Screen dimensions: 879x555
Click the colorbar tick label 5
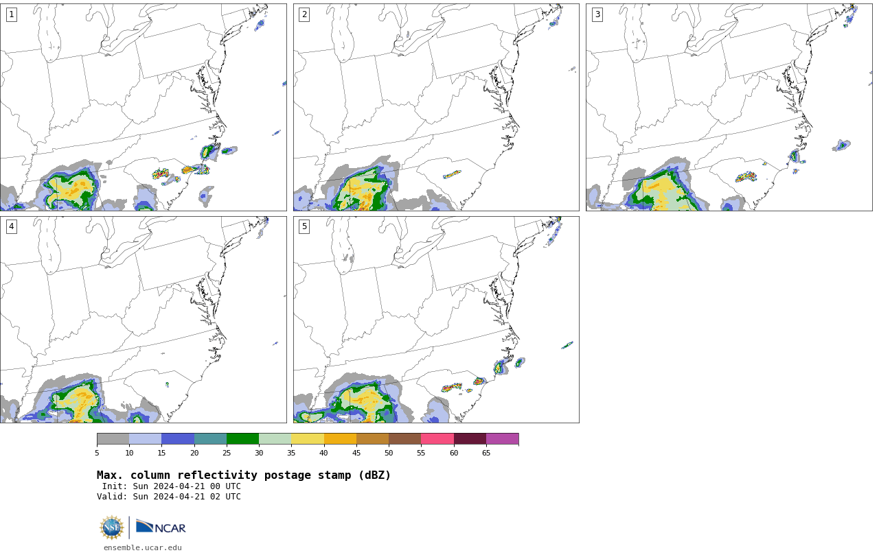coord(97,453)
